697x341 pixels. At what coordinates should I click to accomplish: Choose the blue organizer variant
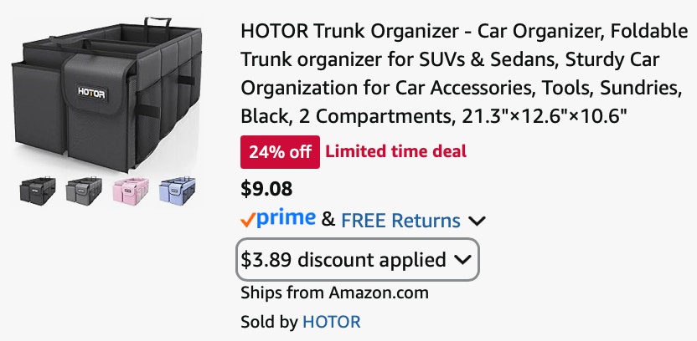pos(178,191)
